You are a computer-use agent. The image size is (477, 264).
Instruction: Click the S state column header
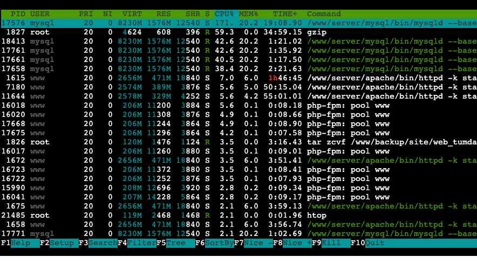pyautogui.click(x=207, y=14)
